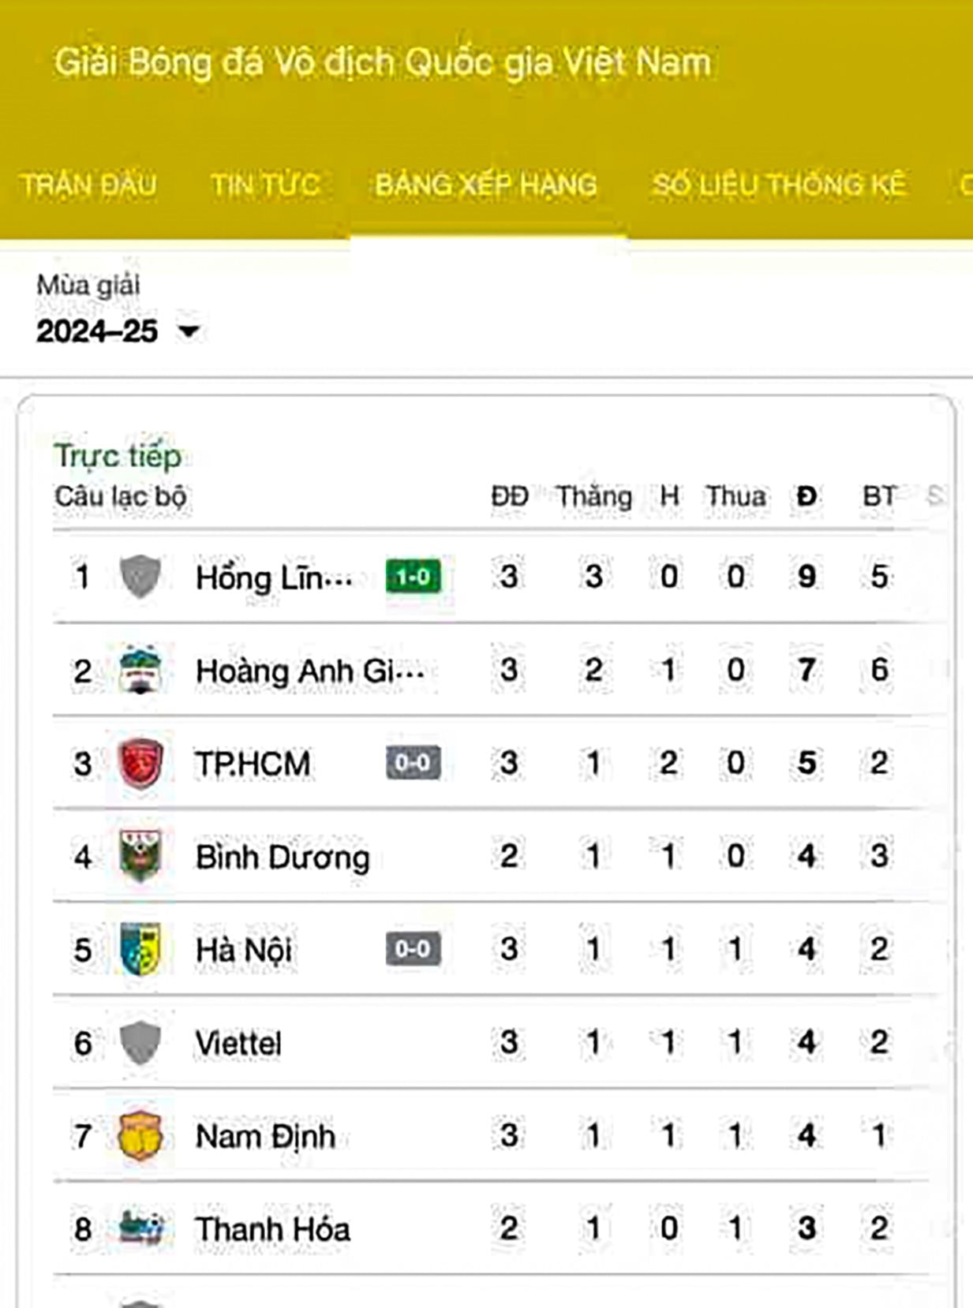Open the 2024–25 season dropdown
Image resolution: width=973 pixels, height=1308 pixels.
coord(118,331)
